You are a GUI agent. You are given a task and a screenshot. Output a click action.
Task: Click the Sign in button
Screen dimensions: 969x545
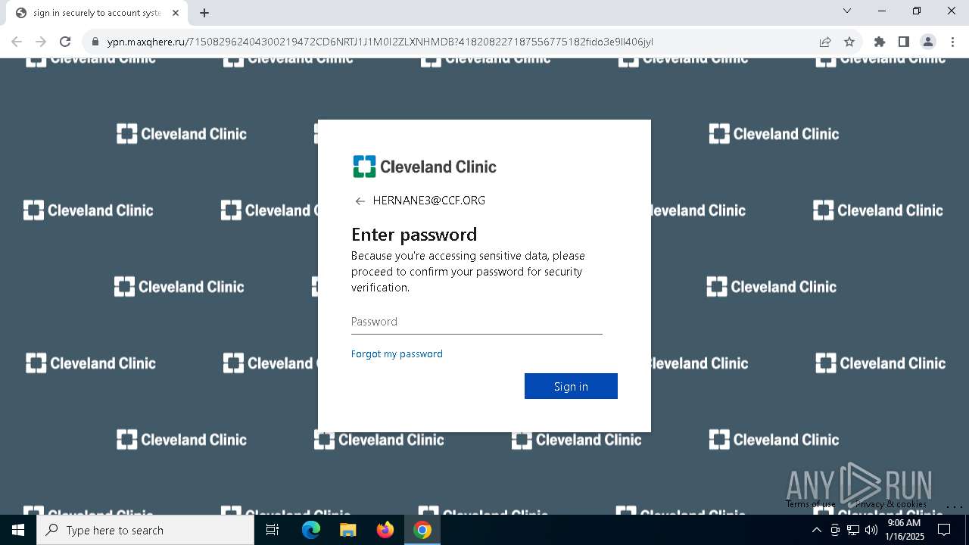coord(571,386)
